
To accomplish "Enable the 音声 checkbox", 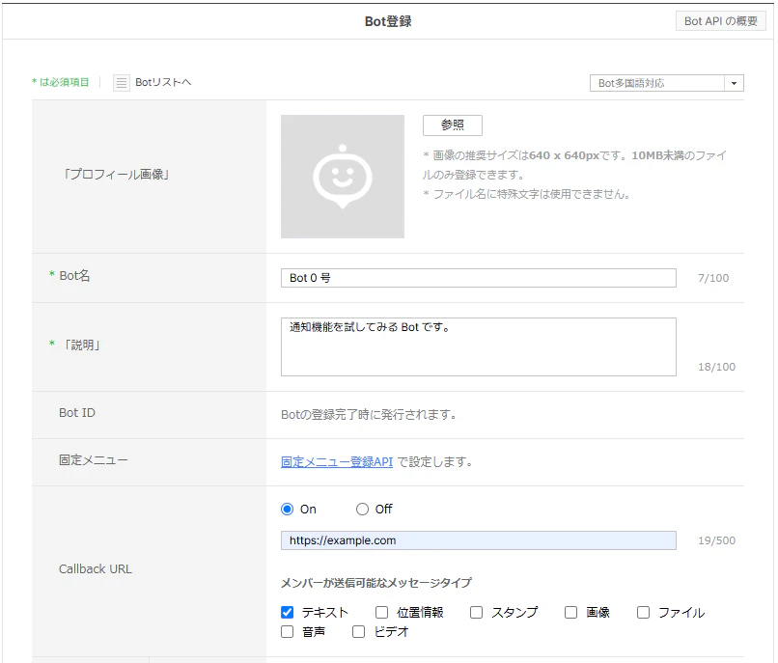I will (288, 632).
